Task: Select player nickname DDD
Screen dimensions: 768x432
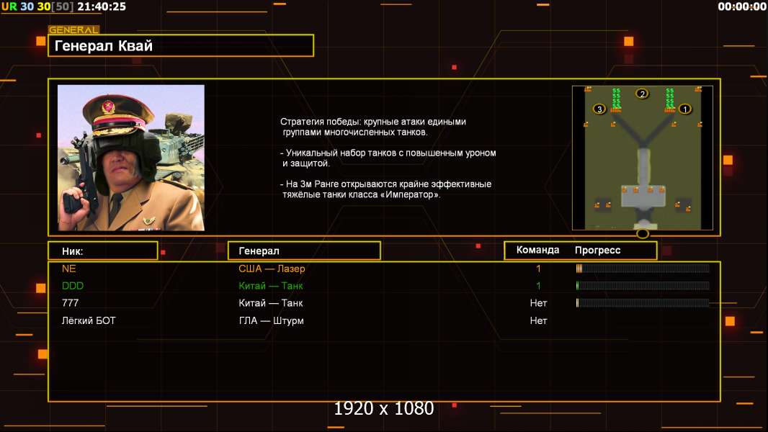Action: 73,286
